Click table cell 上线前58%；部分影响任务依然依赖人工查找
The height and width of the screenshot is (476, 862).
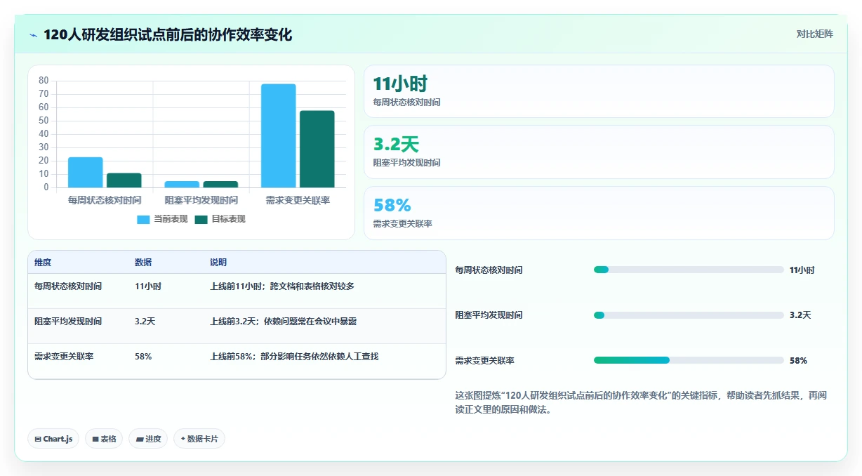click(294, 357)
